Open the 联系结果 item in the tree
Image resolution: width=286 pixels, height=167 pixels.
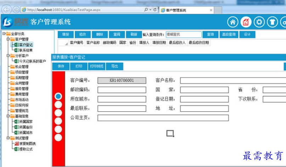[26, 50]
